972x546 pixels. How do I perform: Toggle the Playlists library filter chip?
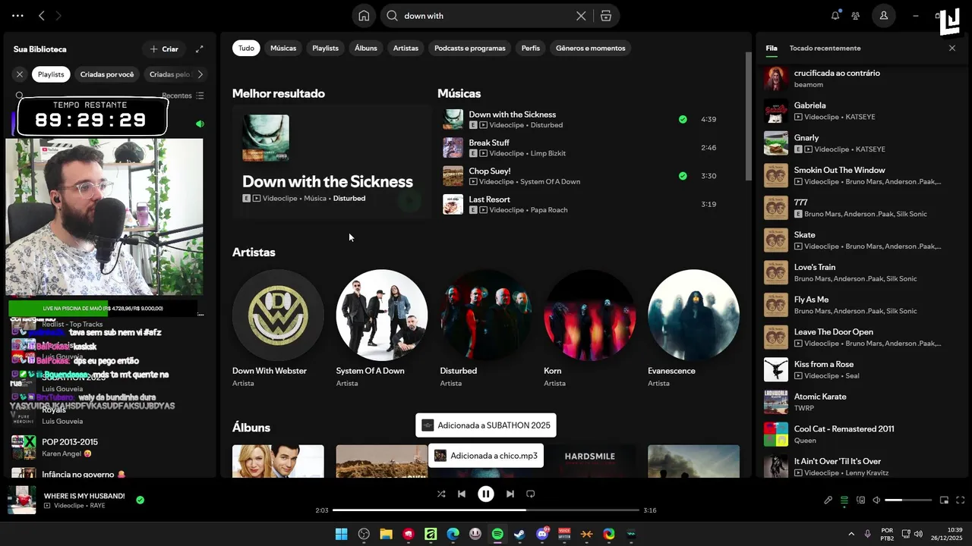51,74
